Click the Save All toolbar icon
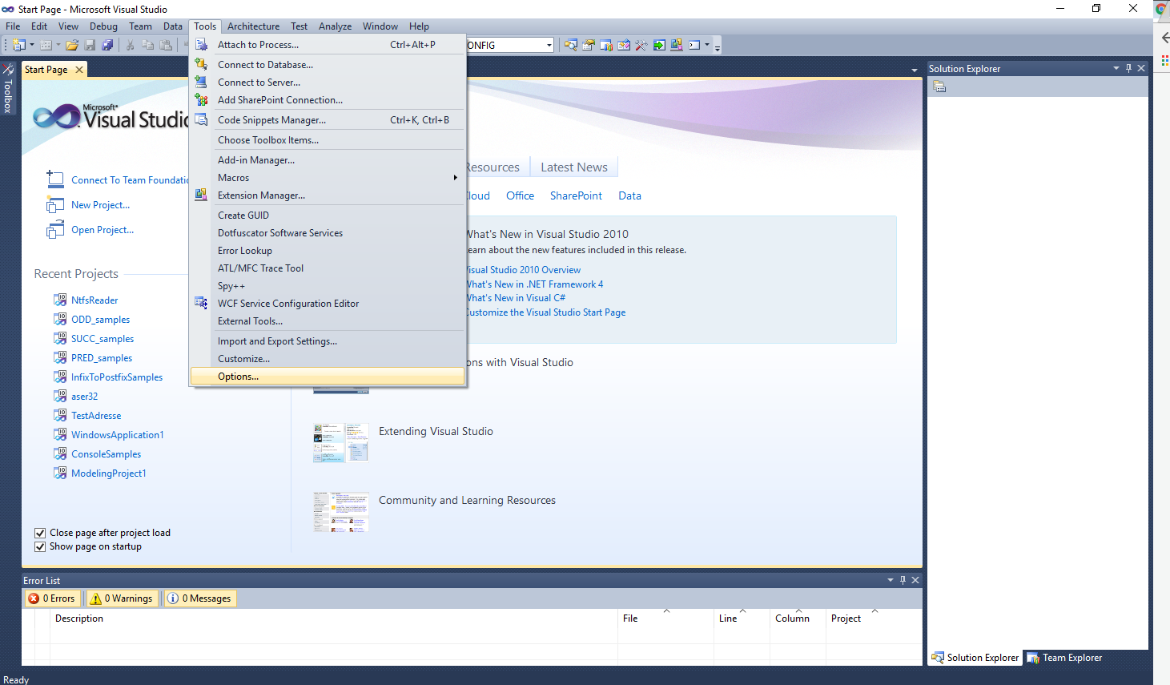The height and width of the screenshot is (685, 1170). tap(107, 46)
